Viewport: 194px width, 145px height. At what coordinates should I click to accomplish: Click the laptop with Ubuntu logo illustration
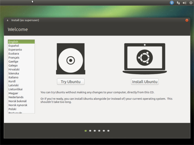(145, 59)
